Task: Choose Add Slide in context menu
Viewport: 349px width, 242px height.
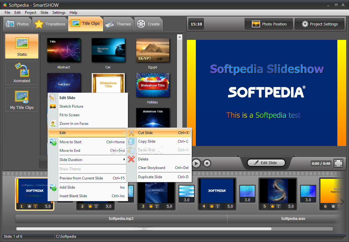Action: click(88, 187)
